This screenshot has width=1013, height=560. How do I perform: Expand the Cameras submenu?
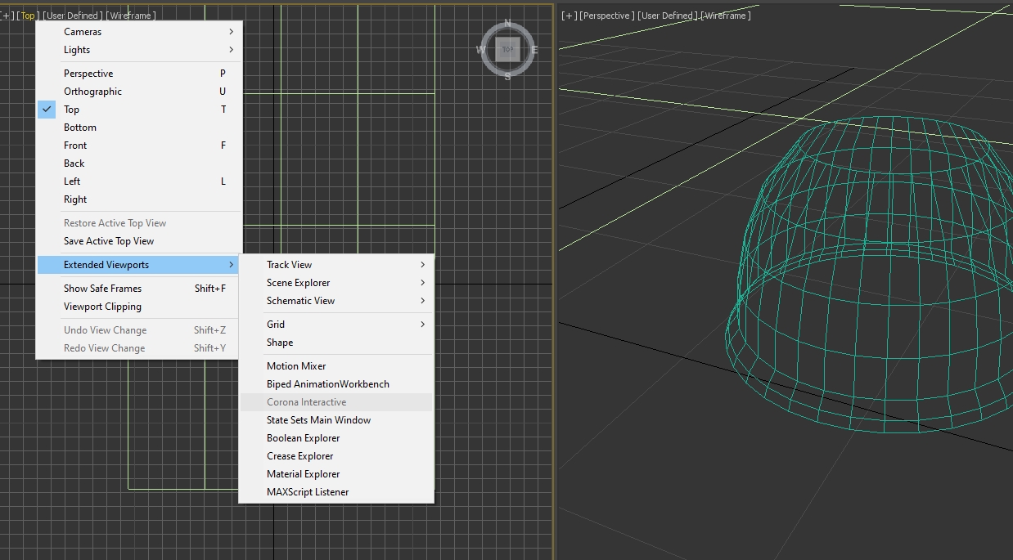click(139, 32)
